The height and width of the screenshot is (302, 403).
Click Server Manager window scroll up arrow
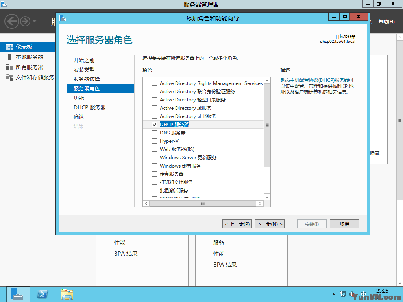coord(400,37)
